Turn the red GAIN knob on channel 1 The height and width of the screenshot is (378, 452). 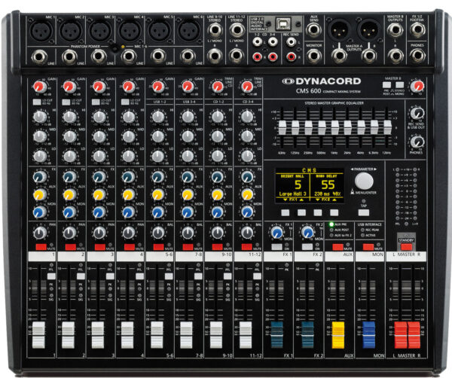(37, 89)
